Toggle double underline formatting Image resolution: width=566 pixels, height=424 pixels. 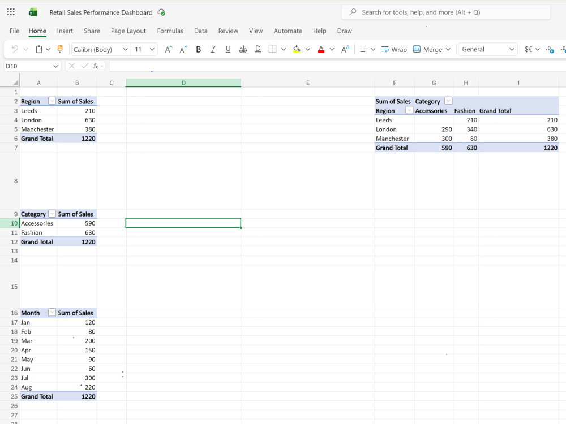[258, 49]
